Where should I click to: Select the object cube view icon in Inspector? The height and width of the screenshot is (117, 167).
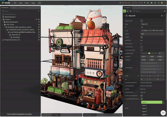(131, 11)
